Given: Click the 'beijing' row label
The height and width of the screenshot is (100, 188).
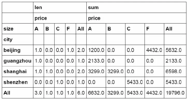Looking at the screenshot, I should [x=18, y=50].
